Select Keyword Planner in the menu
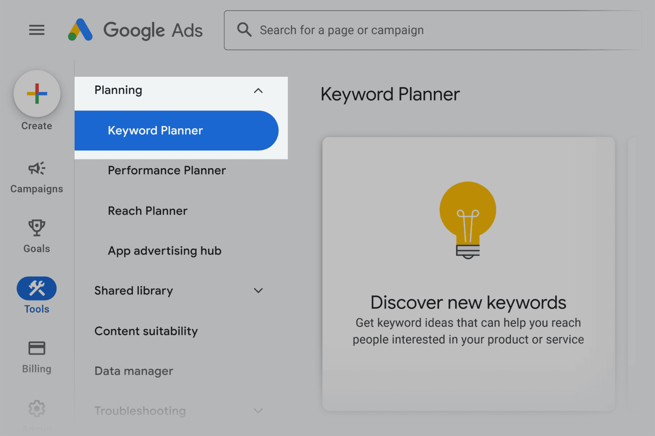 (x=155, y=130)
